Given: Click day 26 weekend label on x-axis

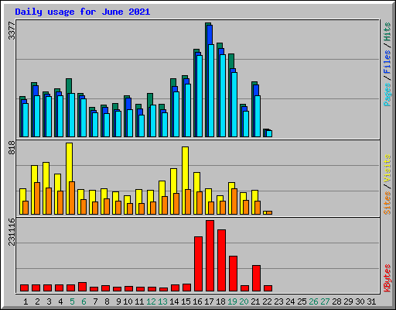Looking at the screenshot, I should (313, 301).
